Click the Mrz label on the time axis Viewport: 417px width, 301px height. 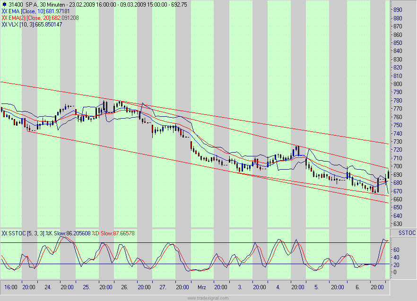coord(202,287)
